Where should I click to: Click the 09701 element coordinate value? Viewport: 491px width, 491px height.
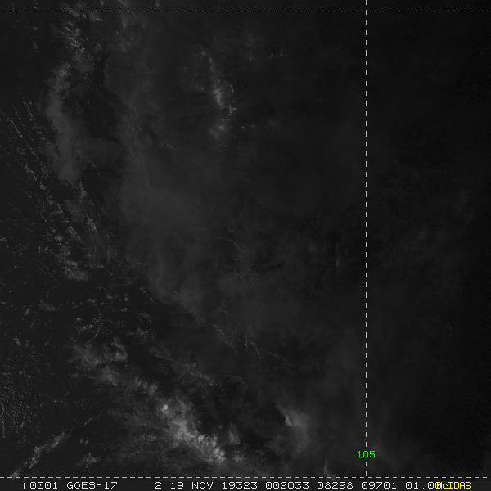coord(379,485)
